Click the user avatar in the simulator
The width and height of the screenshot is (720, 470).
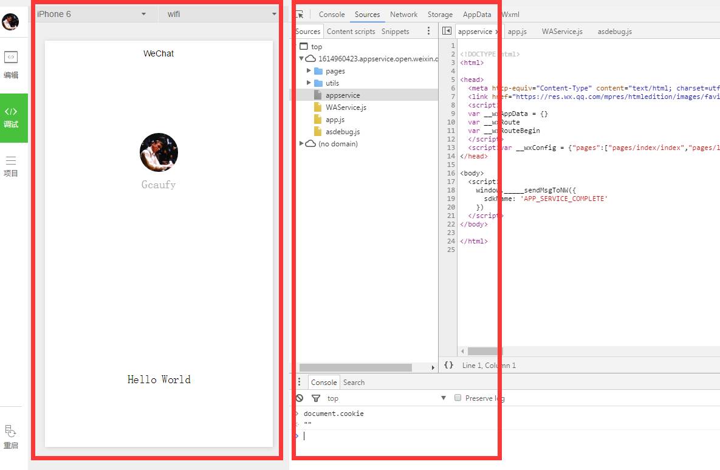click(x=159, y=152)
